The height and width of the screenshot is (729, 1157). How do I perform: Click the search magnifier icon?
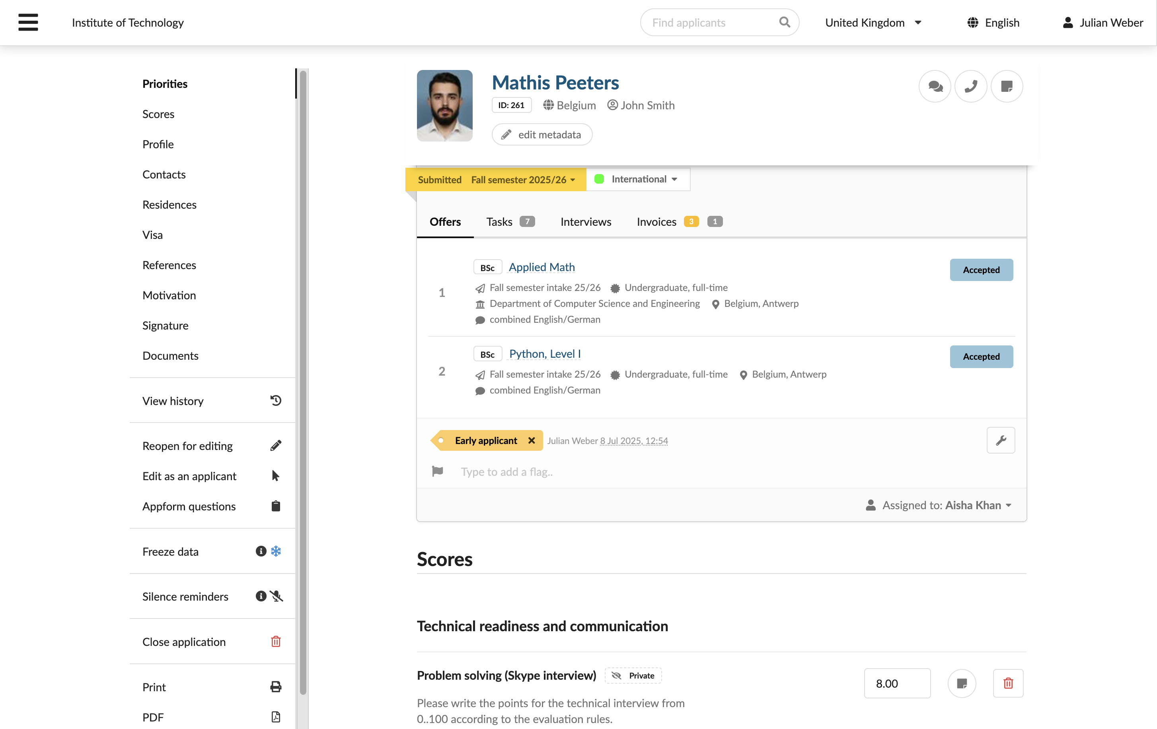(784, 22)
